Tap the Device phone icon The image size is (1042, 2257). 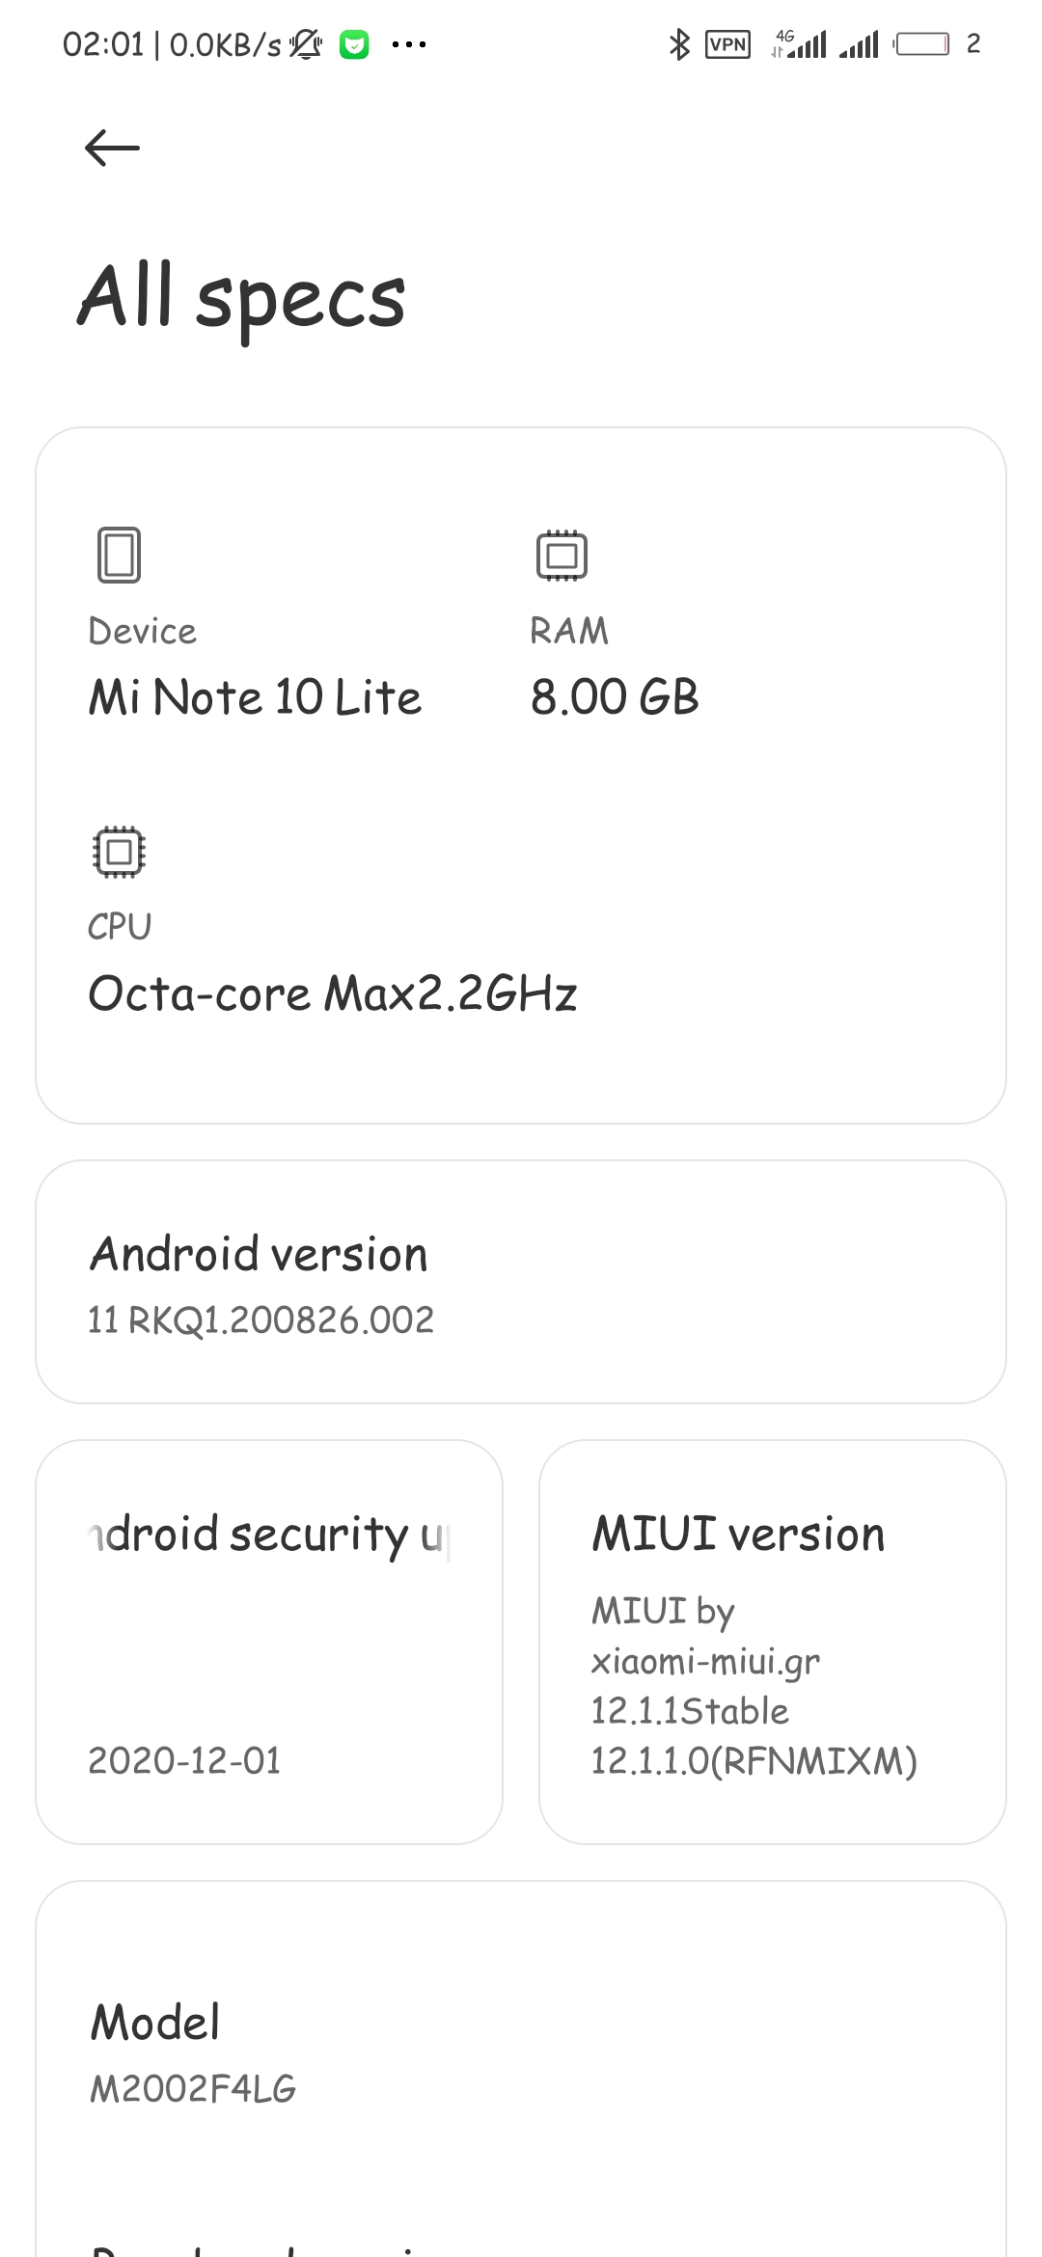pyautogui.click(x=119, y=555)
